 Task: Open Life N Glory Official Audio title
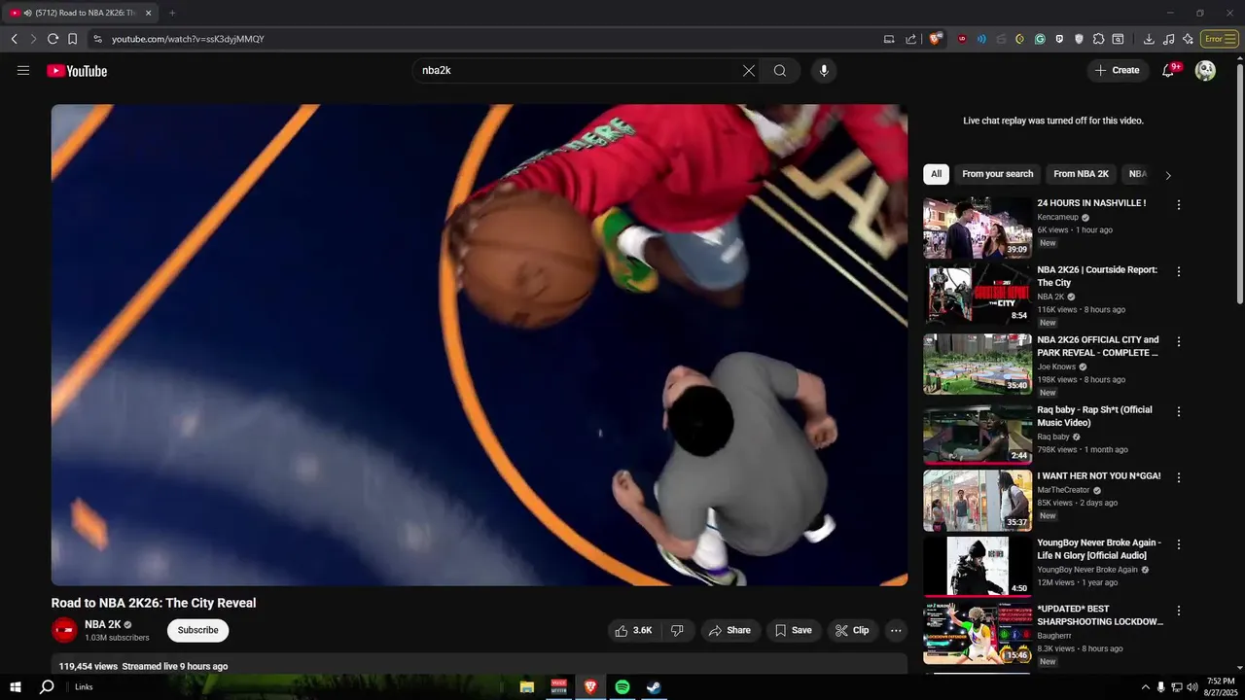point(1099,549)
